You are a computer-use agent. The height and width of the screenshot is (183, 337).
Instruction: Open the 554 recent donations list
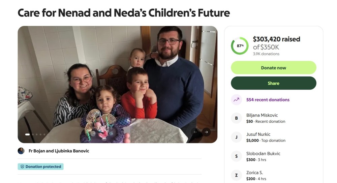pyautogui.click(x=268, y=100)
